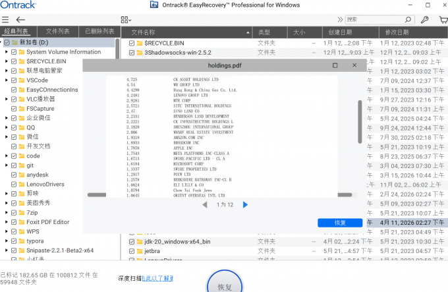Sort by the 大小 column header
Image resolution: width=448 pixels, height=292 pixels.
(x=304, y=32)
